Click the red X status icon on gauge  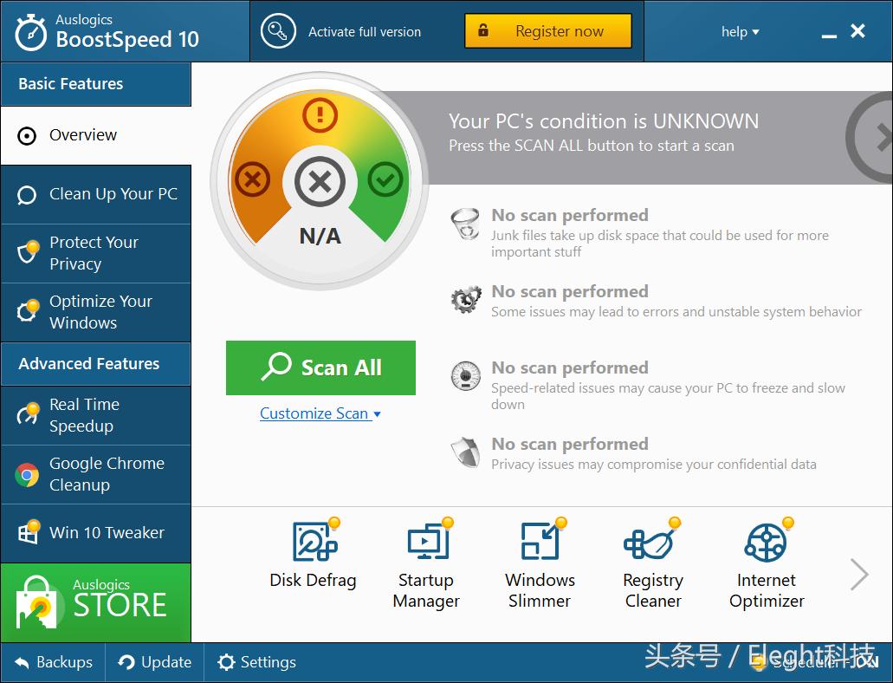point(252,180)
